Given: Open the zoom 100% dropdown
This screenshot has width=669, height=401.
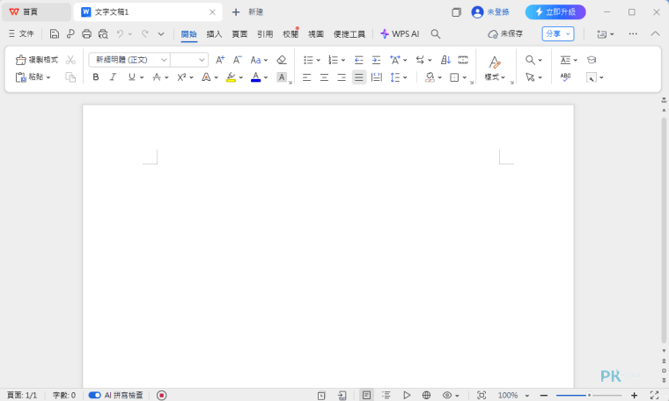Looking at the screenshot, I should point(527,396).
